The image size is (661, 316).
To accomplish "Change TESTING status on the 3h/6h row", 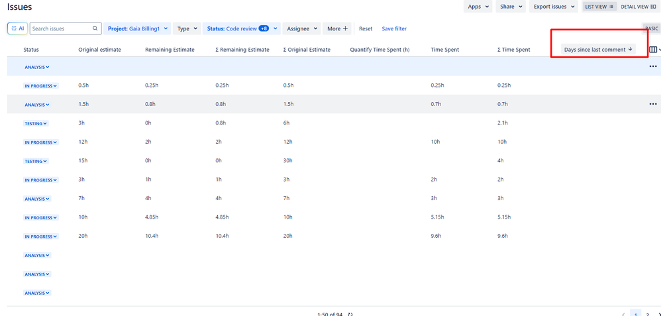I will tap(36, 124).
